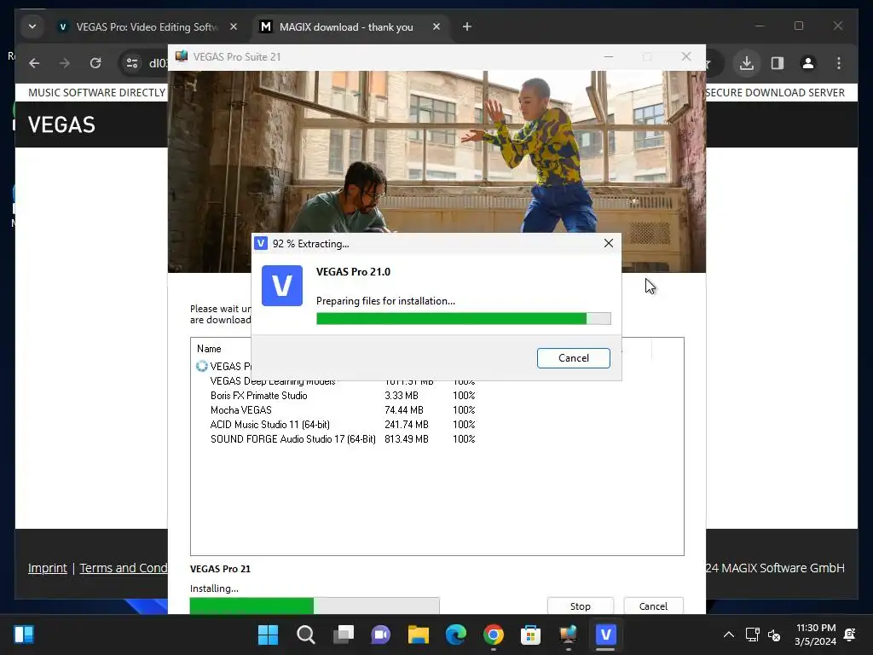Close the VEGAS Pro Suite 21 window
The width and height of the screenshot is (873, 655).
click(686, 57)
